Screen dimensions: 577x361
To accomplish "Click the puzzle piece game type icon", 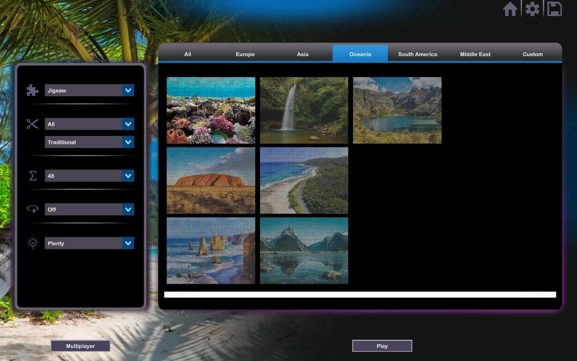I will point(32,90).
